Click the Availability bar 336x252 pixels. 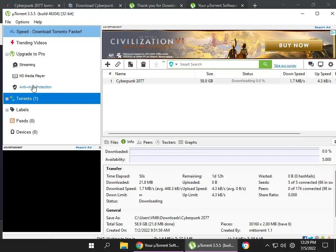tap(224, 159)
